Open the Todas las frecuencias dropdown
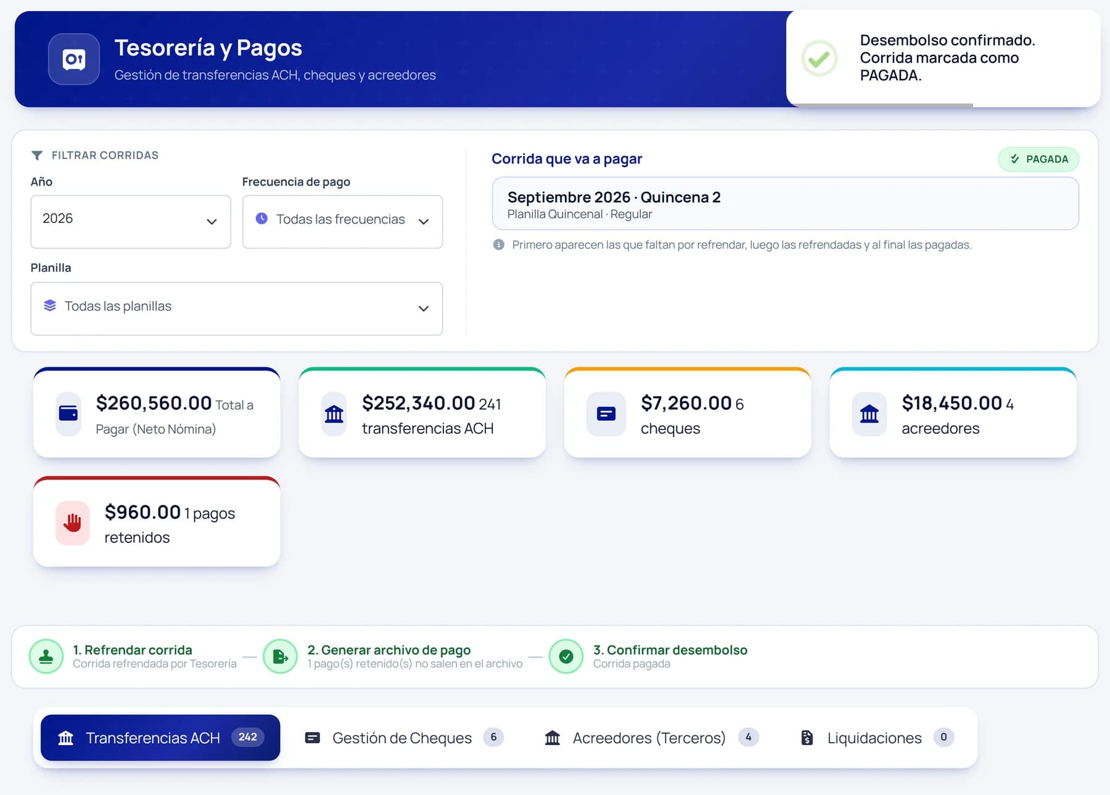Screen dimensions: 1110x795 (x=343, y=222)
